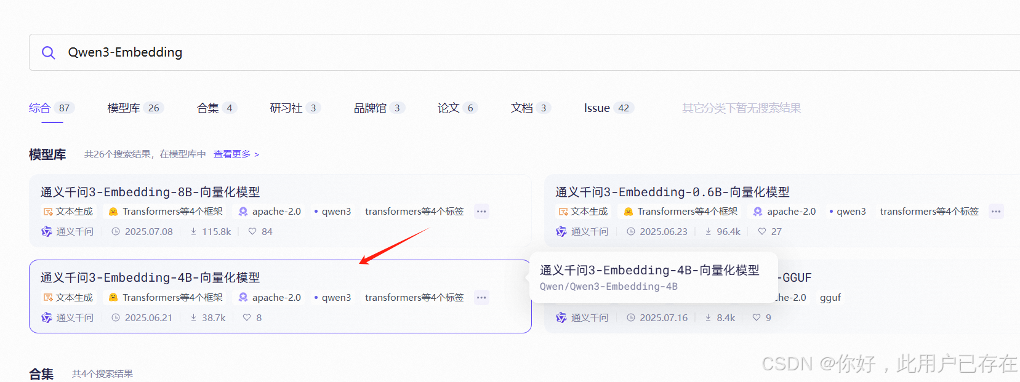Image resolution: width=1020 pixels, height=382 pixels.
Task: Switch to the 综合 tab
Action: pyautogui.click(x=52, y=108)
